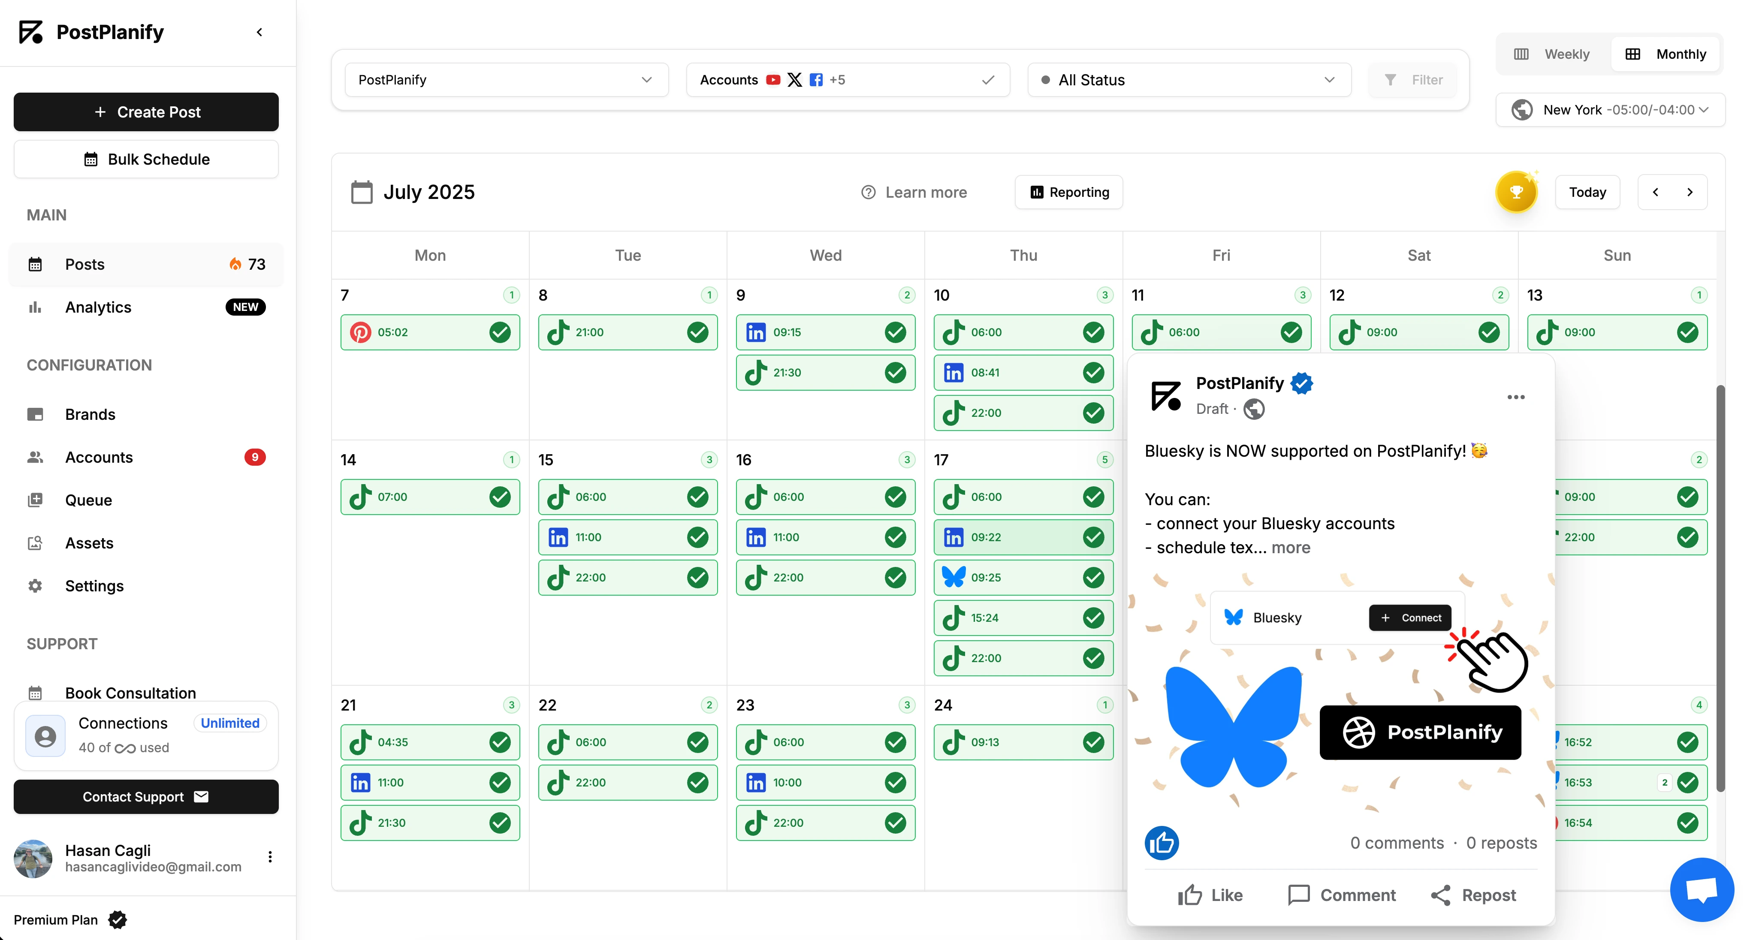Open the blue chat bubble widget
This screenshot has width=1750, height=940.
[x=1701, y=889]
